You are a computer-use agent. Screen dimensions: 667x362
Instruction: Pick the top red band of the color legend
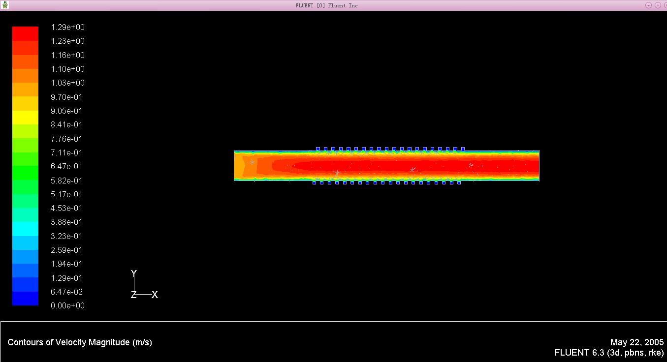point(25,33)
